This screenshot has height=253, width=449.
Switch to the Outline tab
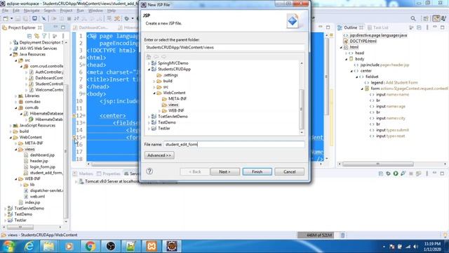pos(351,27)
